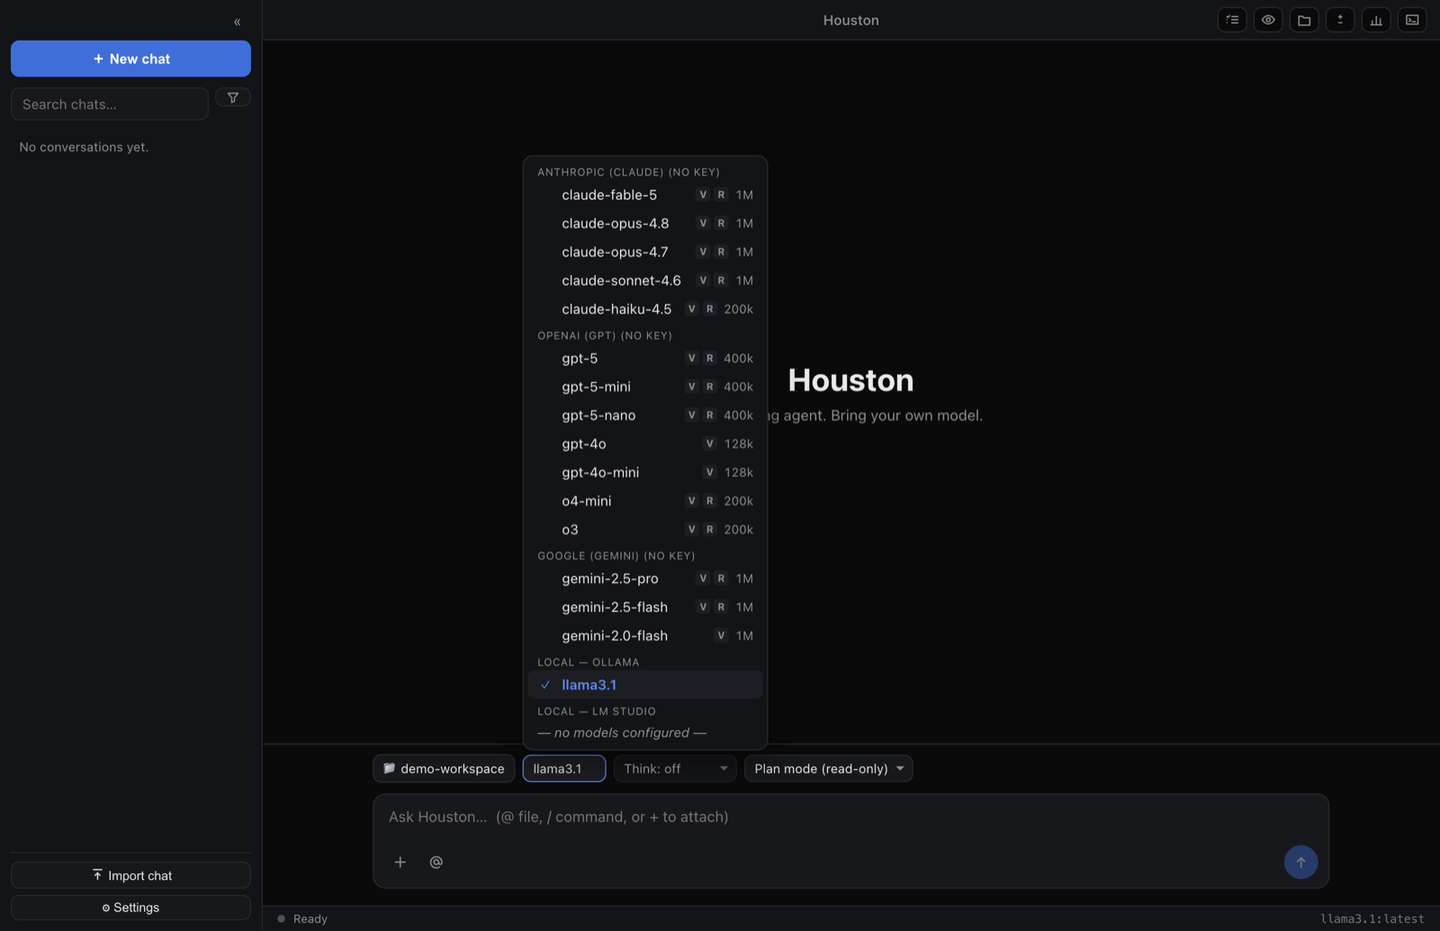The width and height of the screenshot is (1440, 931).
Task: Select claude-opus-4.7 model
Action: coord(645,252)
